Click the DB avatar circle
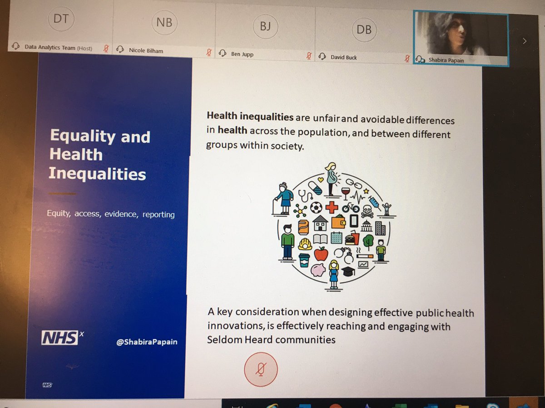The height and width of the screenshot is (408, 545). (x=364, y=29)
